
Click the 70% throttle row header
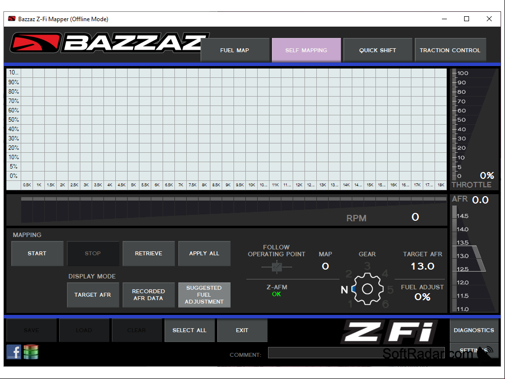(13, 101)
